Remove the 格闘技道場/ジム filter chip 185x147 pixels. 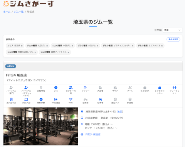pyautogui.click(x=35, y=52)
